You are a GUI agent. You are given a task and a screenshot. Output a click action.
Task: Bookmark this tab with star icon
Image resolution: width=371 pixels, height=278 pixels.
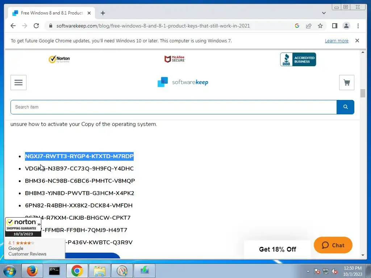click(320, 26)
